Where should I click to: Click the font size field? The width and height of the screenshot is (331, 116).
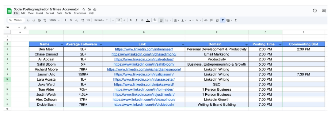119,20
